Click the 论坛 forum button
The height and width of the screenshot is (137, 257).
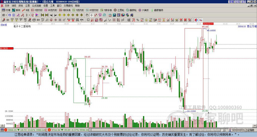tap(237, 2)
